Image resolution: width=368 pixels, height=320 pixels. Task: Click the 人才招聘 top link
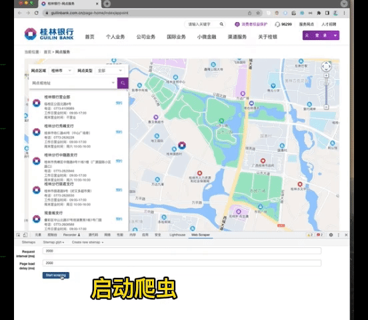[x=329, y=24]
